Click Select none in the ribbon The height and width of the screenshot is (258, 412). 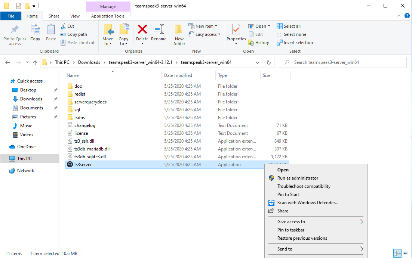click(x=292, y=34)
